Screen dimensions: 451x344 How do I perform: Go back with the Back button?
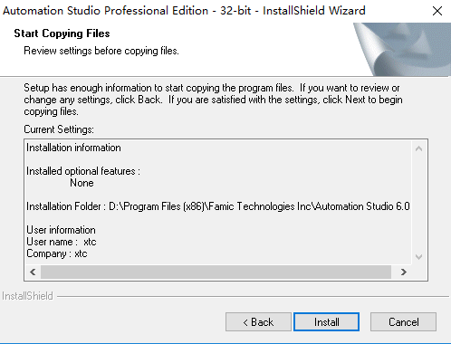(258, 322)
